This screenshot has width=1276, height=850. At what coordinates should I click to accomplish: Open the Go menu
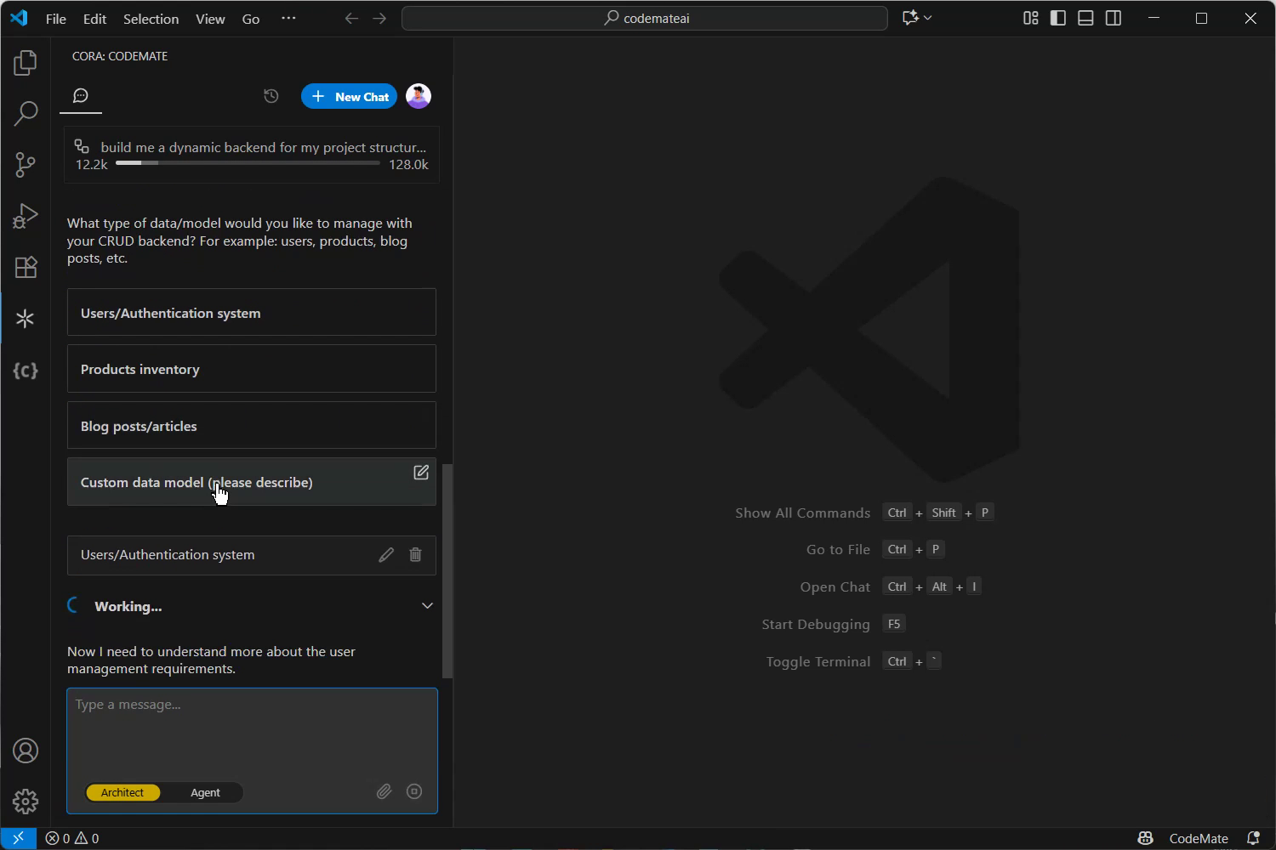tap(251, 19)
